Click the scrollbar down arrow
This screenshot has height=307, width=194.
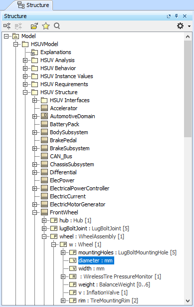[x=188, y=300]
